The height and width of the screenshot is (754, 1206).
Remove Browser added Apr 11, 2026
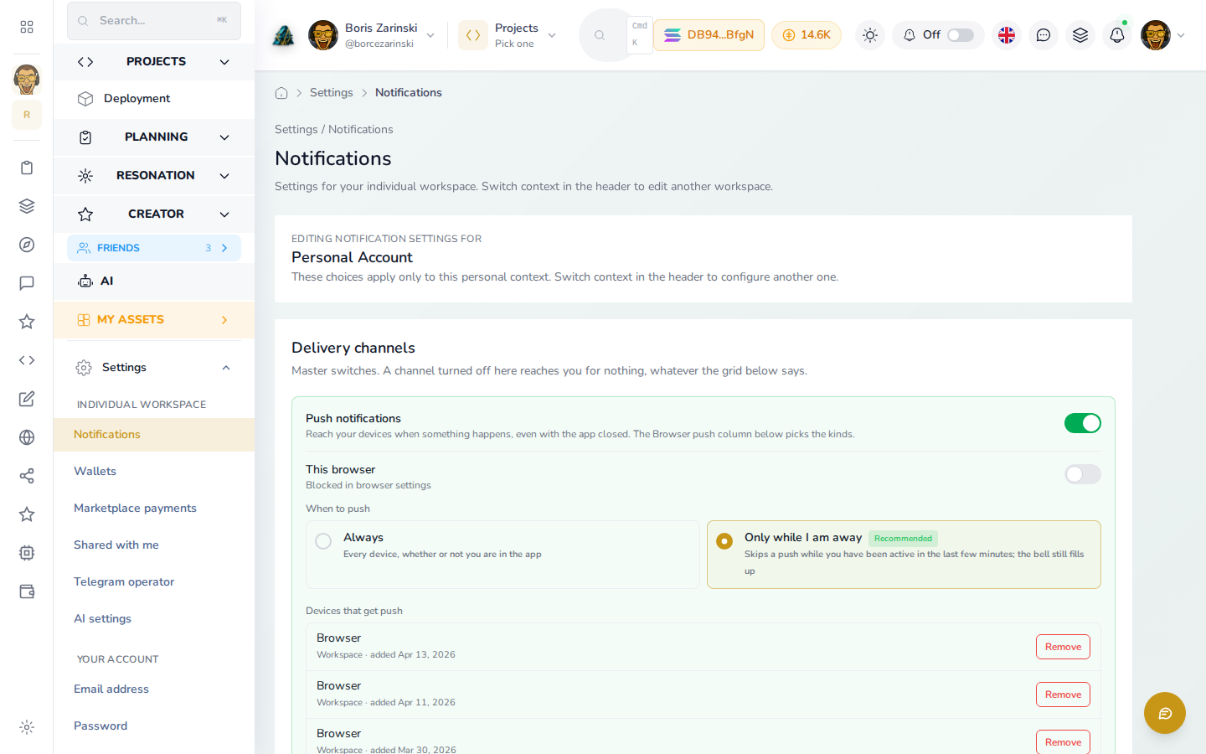tap(1063, 695)
